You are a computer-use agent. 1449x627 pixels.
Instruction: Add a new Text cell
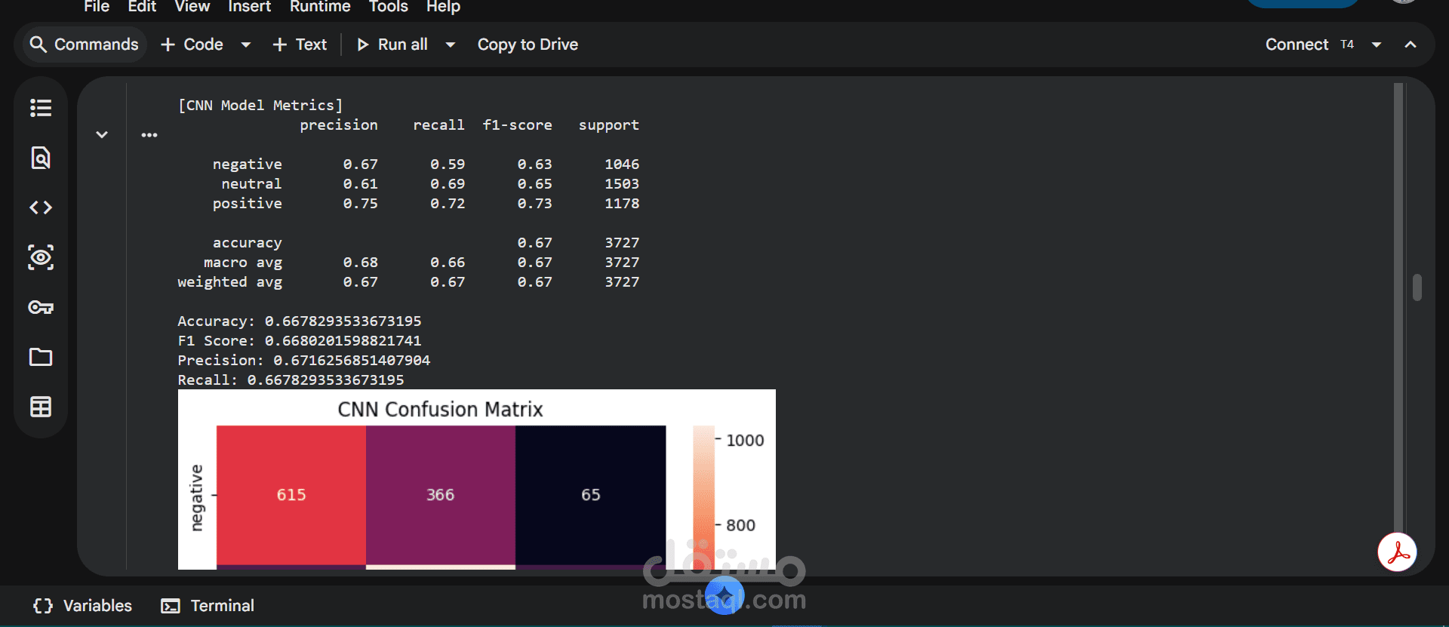[x=300, y=45]
